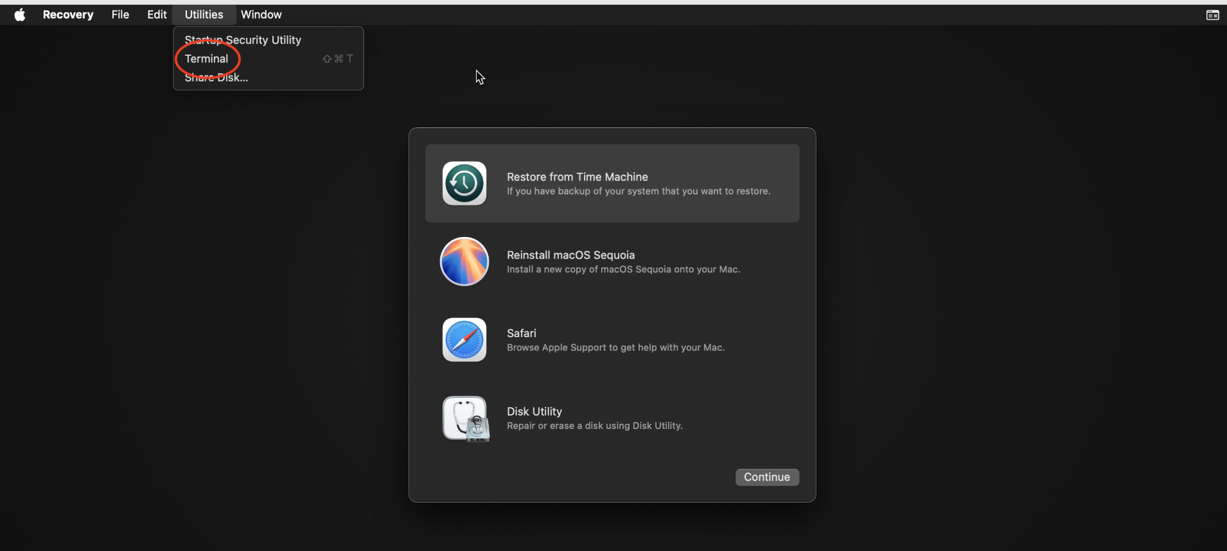
Task: Click the Continue button
Action: click(767, 477)
